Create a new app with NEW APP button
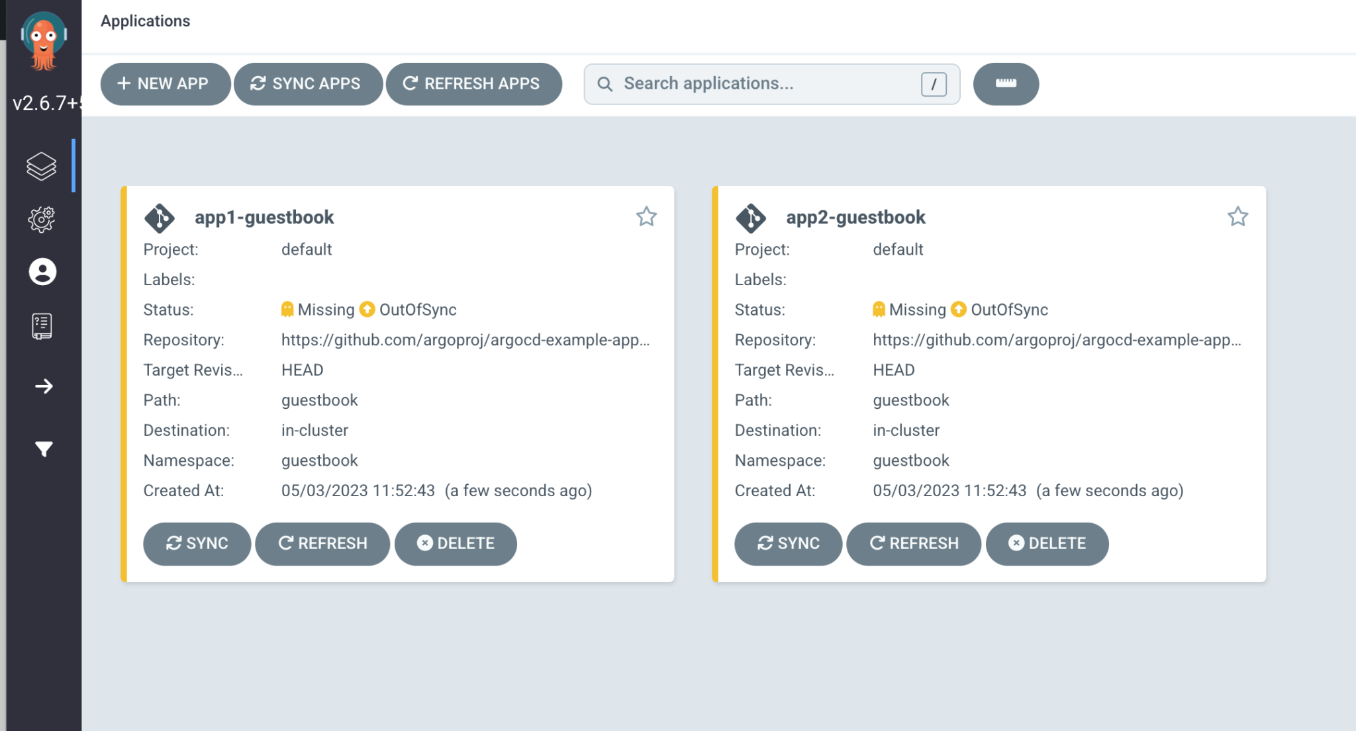Viewport: 1356px width, 731px height. pyautogui.click(x=165, y=83)
